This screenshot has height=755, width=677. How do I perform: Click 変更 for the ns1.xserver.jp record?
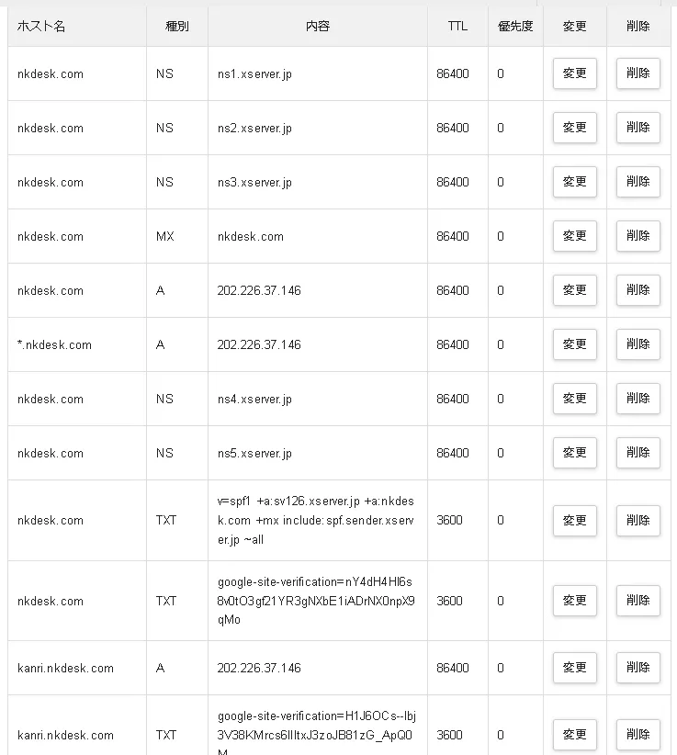coord(574,73)
